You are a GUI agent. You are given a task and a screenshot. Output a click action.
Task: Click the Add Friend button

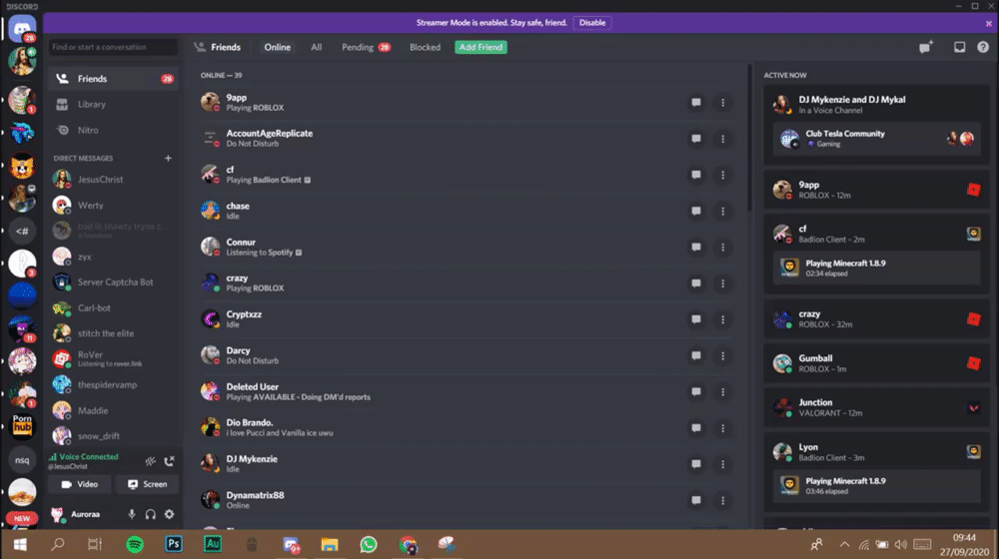482,47
